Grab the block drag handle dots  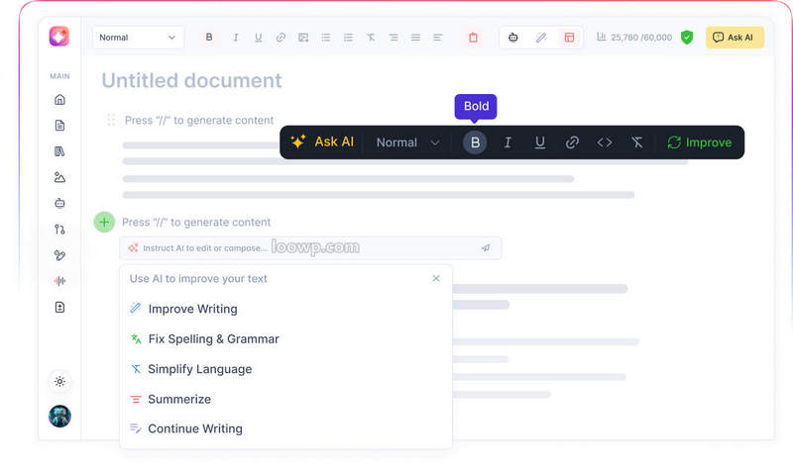[111, 120]
